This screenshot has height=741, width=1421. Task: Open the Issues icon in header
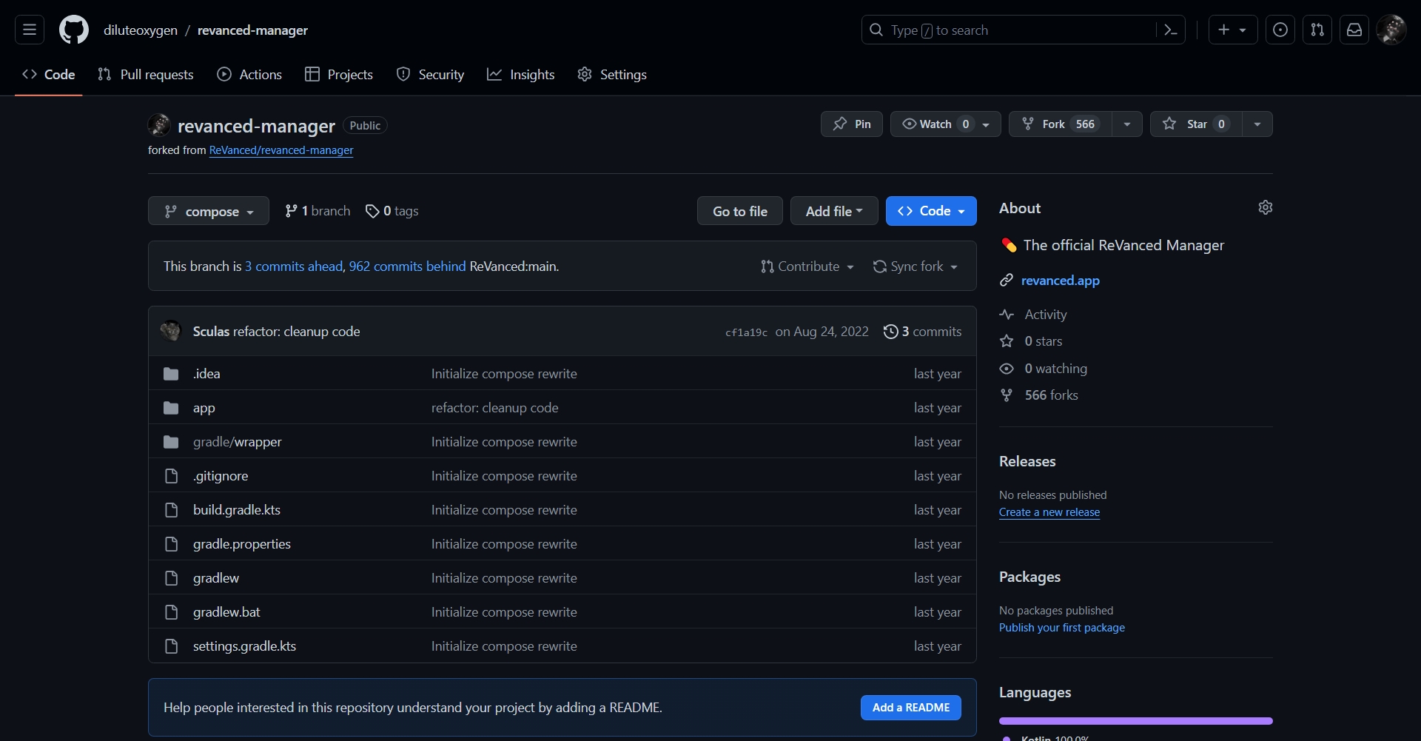click(x=1280, y=30)
